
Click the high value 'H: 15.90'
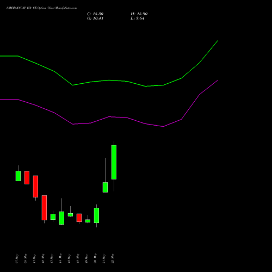click(139, 14)
